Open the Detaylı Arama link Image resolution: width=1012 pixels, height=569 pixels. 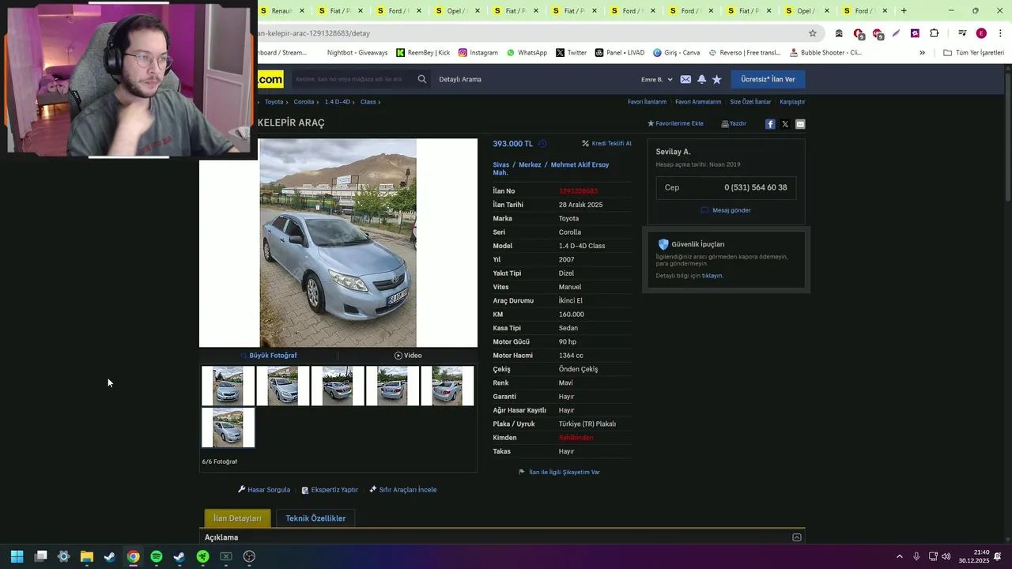pos(460,79)
